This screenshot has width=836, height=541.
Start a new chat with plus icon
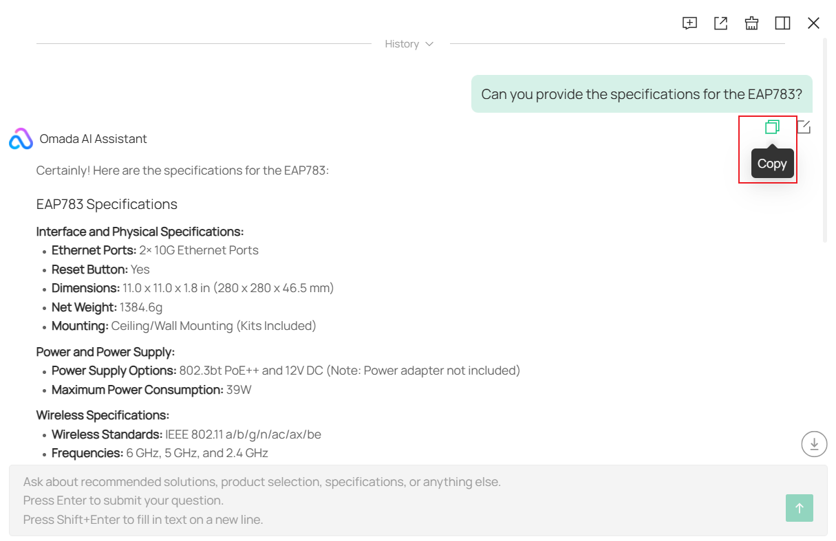tap(689, 23)
